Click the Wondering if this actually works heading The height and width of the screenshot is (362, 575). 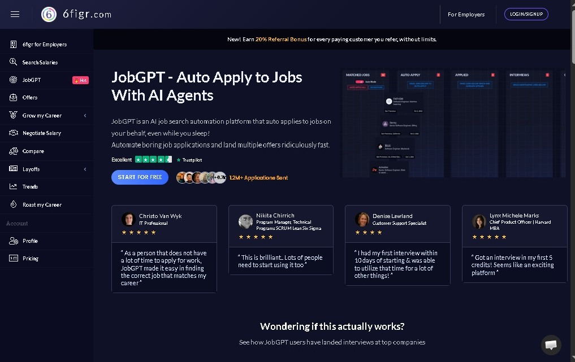point(332,326)
